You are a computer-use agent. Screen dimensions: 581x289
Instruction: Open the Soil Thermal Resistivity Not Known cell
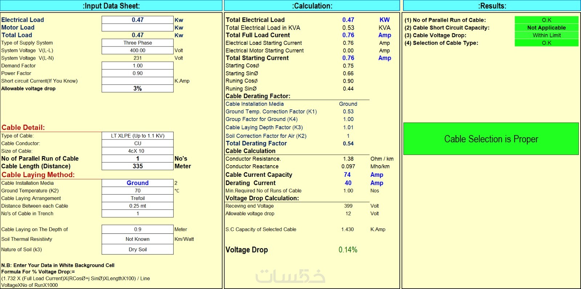point(138,239)
